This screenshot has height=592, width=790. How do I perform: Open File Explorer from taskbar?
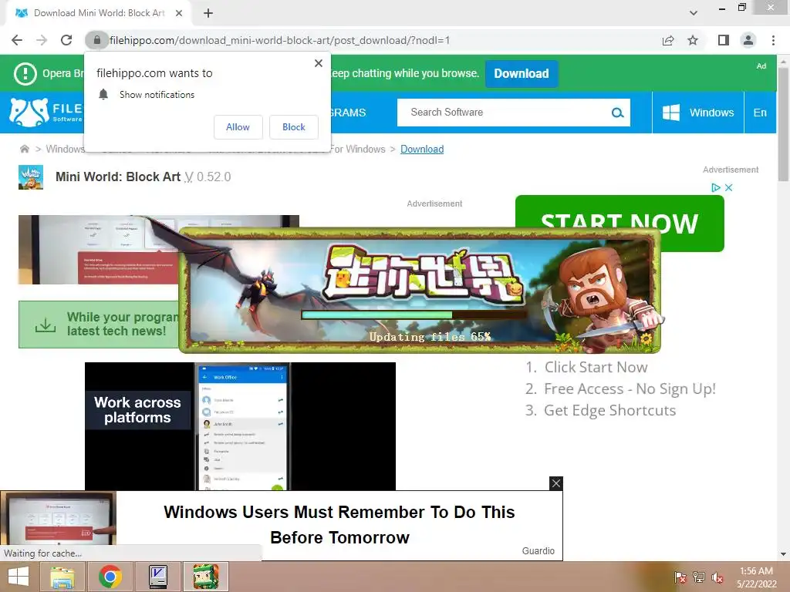pos(62,577)
